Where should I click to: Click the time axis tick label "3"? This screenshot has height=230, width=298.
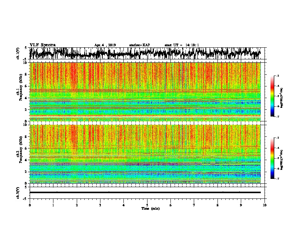pos(100,205)
